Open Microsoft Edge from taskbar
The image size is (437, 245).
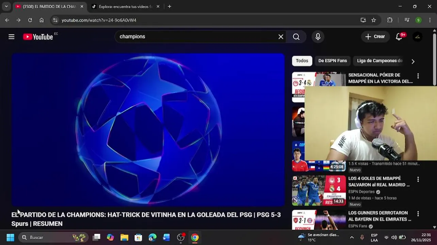(152, 237)
